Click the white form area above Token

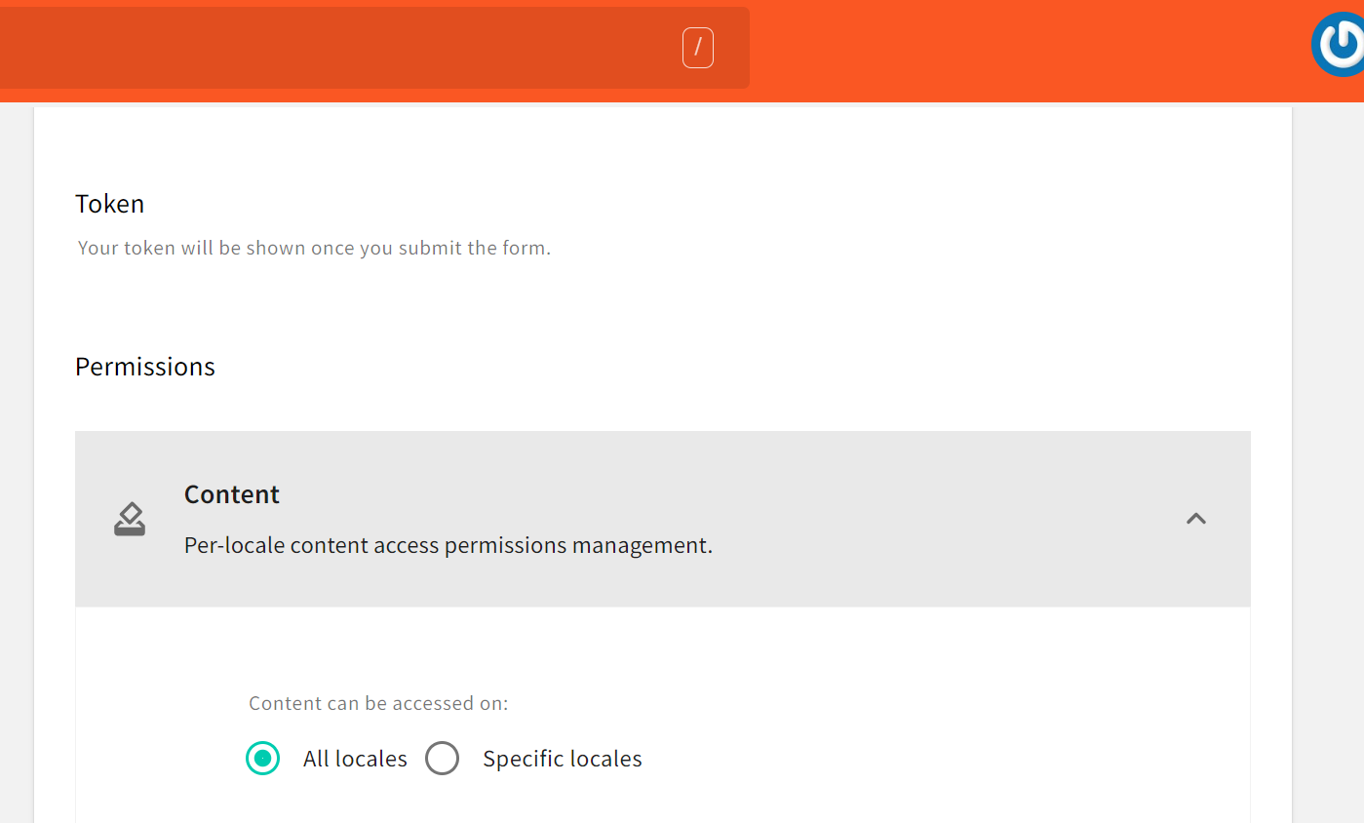tap(663, 146)
